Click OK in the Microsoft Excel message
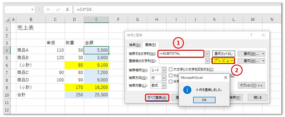 click(204, 100)
